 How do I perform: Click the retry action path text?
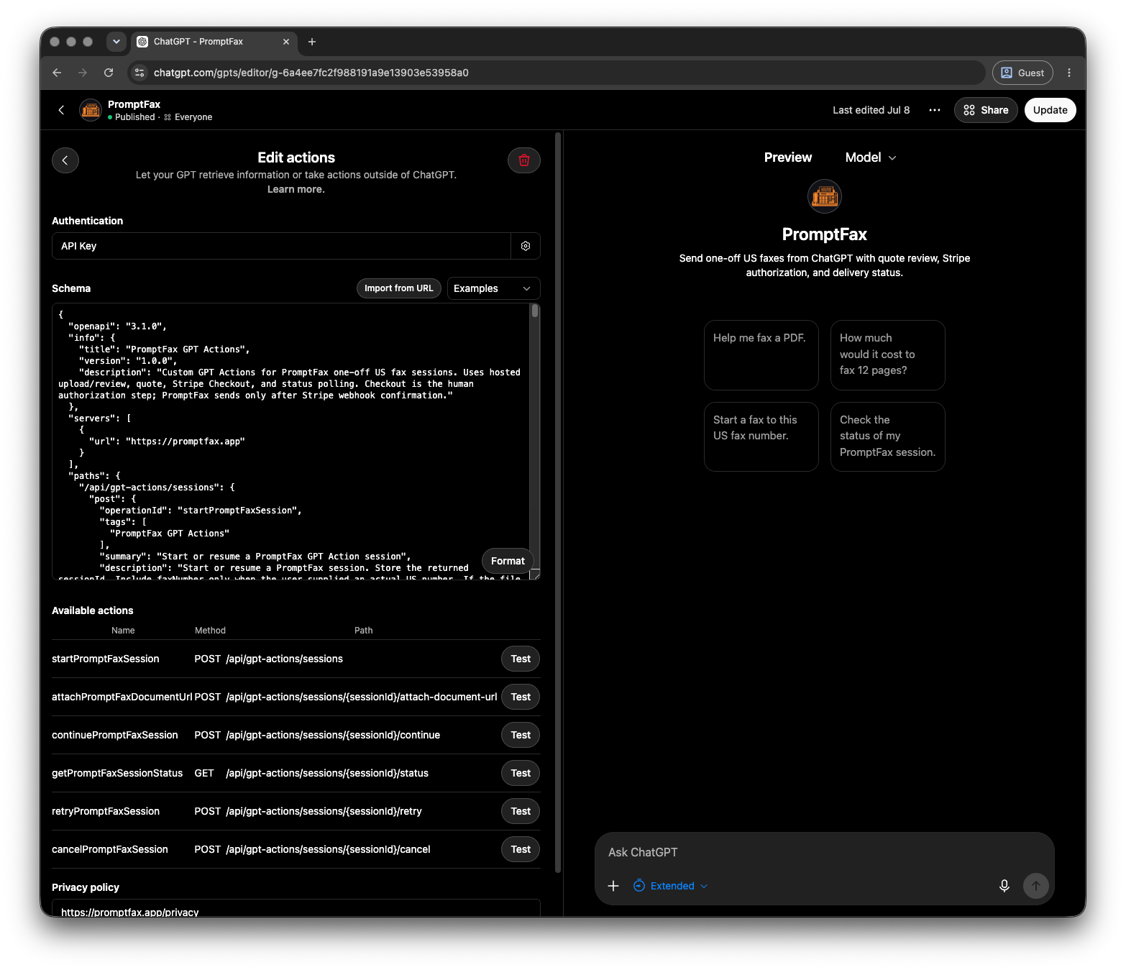click(x=324, y=811)
